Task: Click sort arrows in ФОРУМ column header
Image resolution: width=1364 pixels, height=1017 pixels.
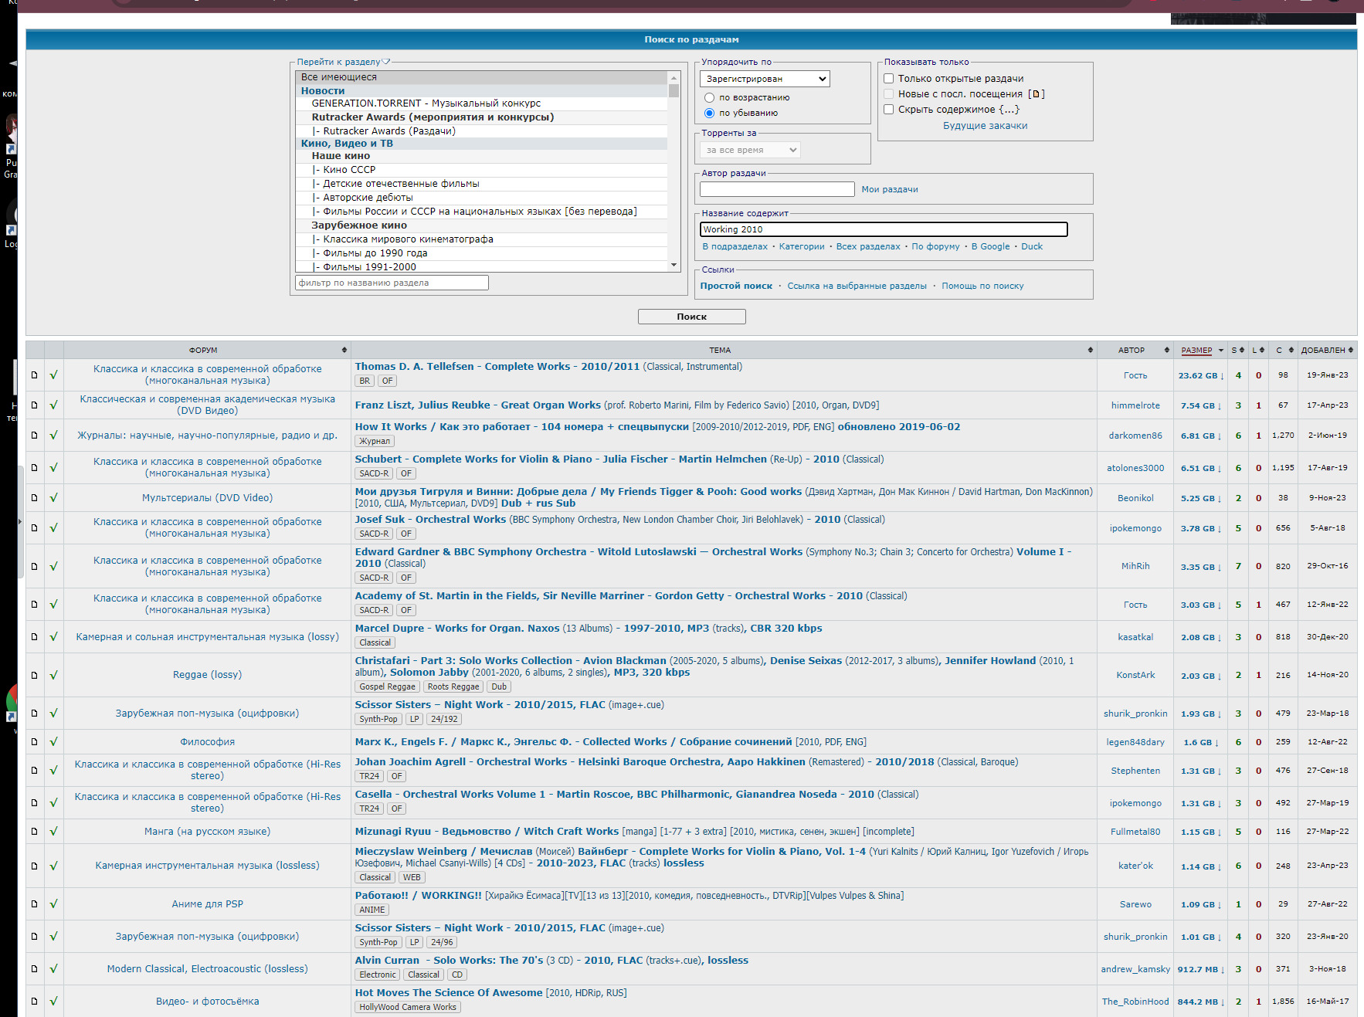Action: click(344, 351)
